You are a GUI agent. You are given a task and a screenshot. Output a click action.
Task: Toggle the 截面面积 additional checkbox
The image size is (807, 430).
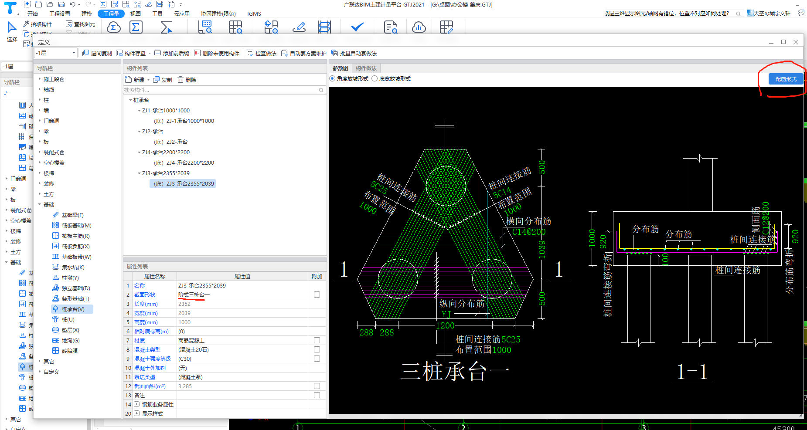[317, 386]
